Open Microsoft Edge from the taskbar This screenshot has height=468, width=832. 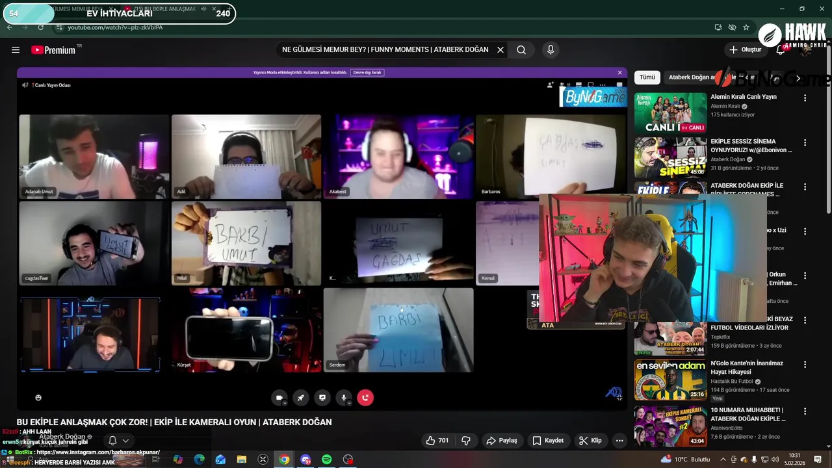(x=200, y=460)
